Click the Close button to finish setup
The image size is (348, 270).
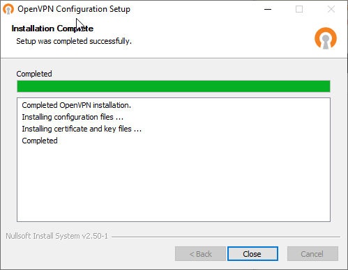(252, 253)
